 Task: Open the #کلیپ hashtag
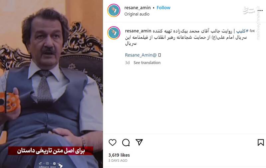242,31
